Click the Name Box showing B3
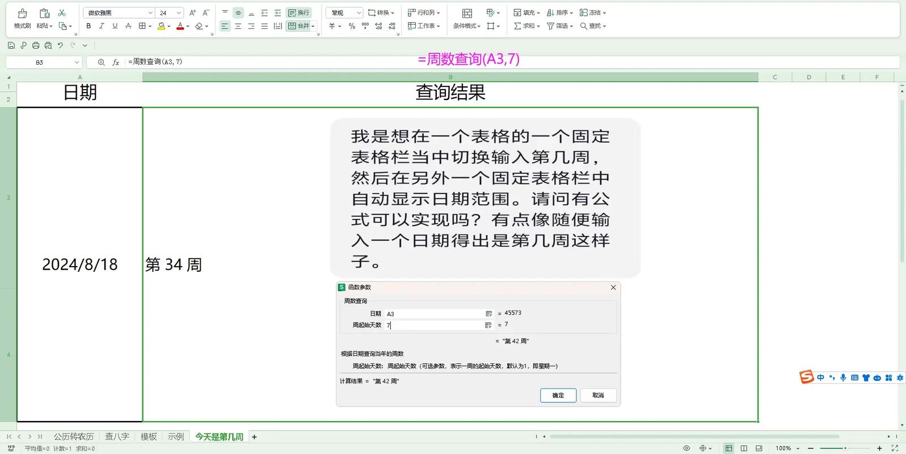Screen dimensions: 906x454 click(44, 62)
